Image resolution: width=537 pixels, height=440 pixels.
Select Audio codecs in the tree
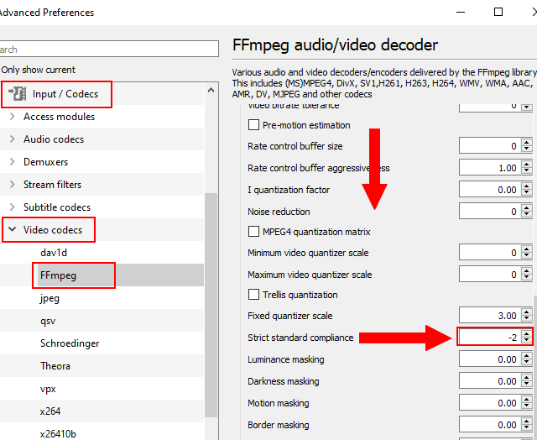tap(54, 139)
